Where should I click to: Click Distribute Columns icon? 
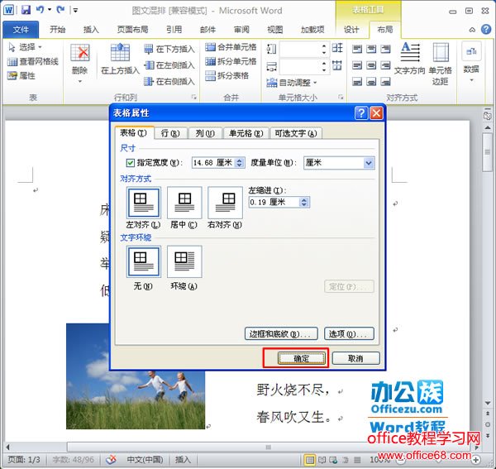pos(337,65)
